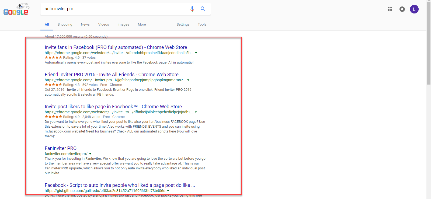Image resolution: width=431 pixels, height=199 pixels.
Task: Click the blue magnifier search button
Action: point(203,9)
